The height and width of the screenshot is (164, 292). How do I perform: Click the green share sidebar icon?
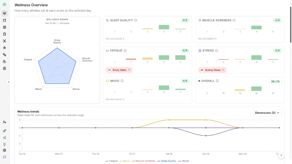5,138
